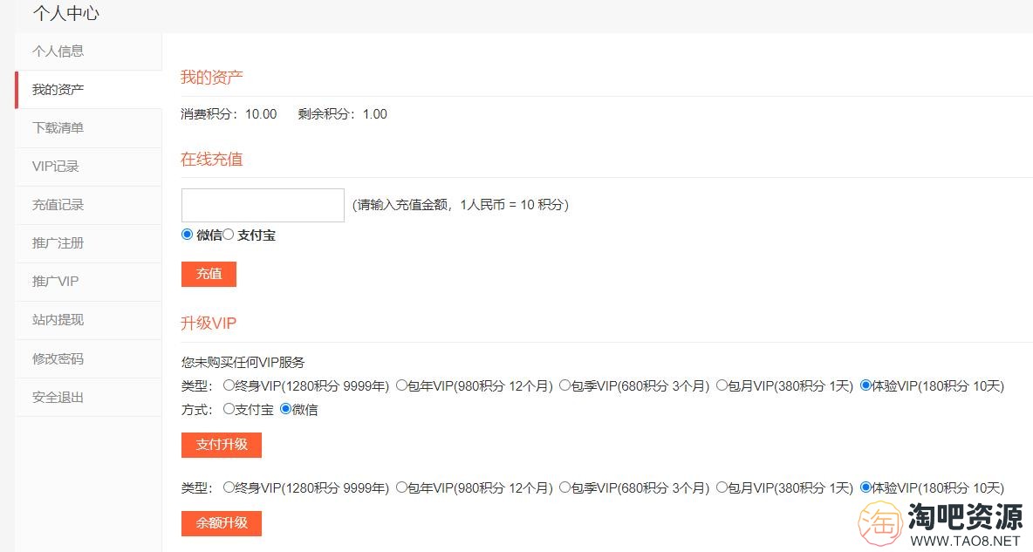Open 充值记录 in the sidebar
This screenshot has width=1033, height=552.
pos(88,205)
